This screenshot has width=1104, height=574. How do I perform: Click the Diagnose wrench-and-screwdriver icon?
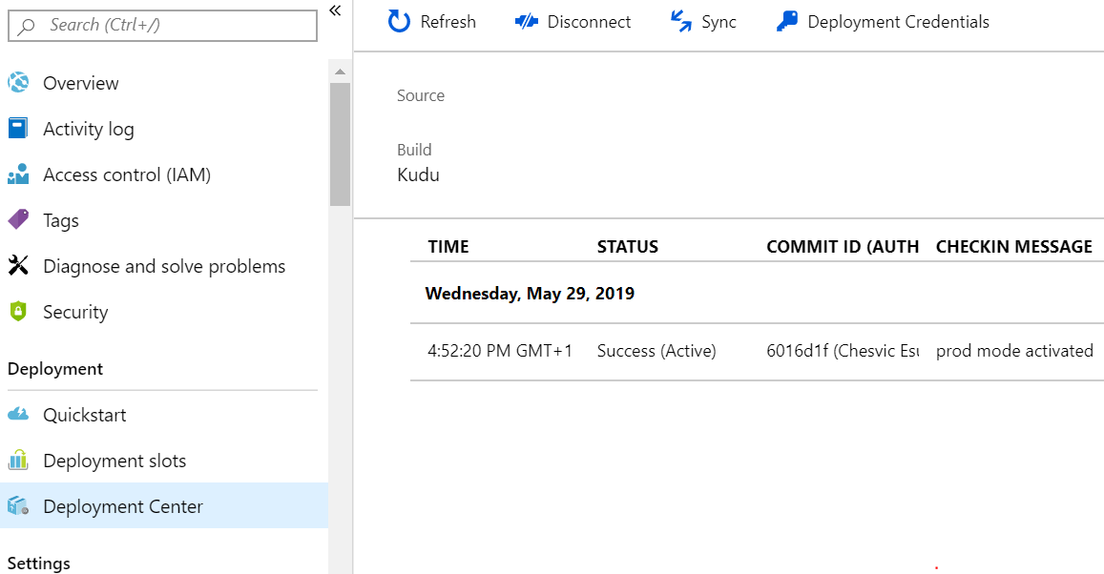pyautogui.click(x=18, y=266)
